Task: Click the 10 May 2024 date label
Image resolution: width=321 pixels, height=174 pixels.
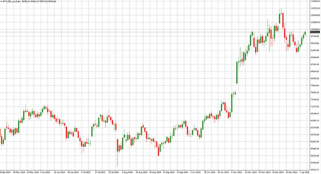Action: pos(18,172)
